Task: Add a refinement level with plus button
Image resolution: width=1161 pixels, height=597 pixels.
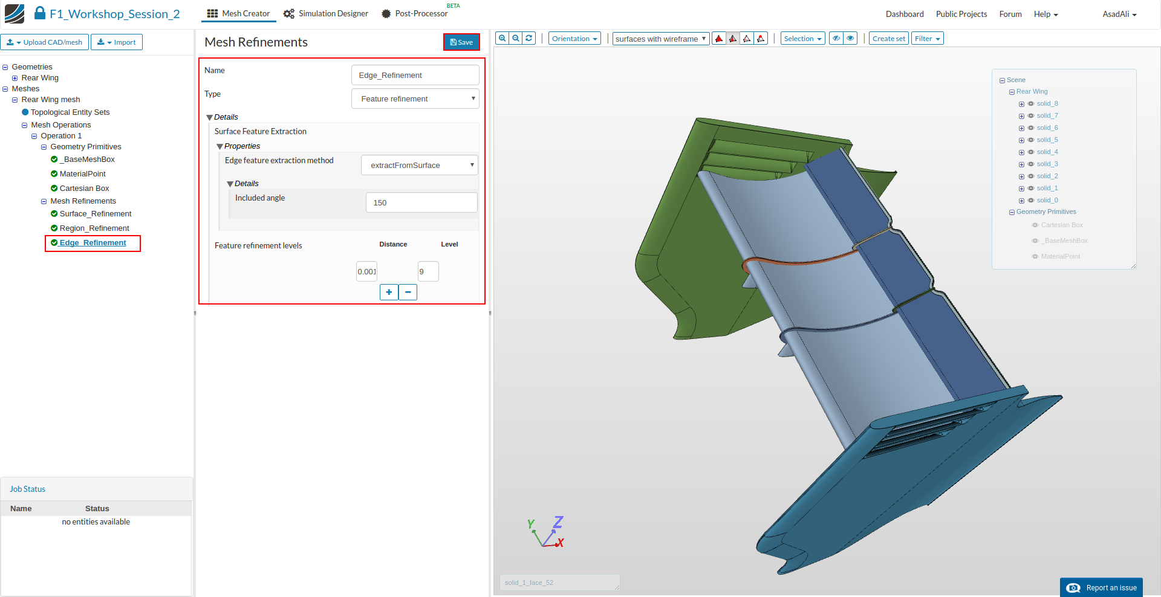Action: (389, 292)
